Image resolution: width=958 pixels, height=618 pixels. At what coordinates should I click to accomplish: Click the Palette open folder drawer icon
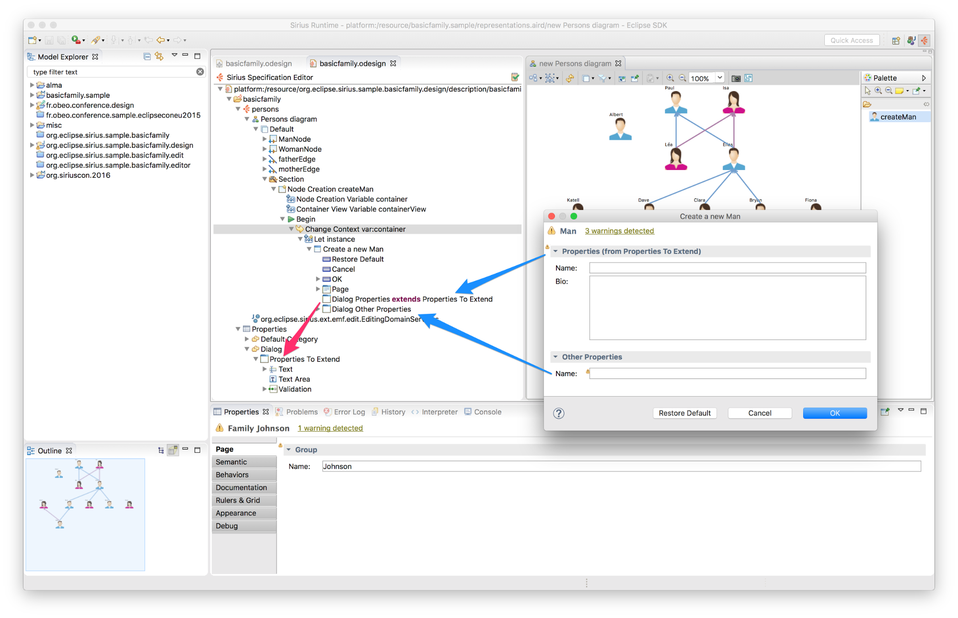(867, 104)
